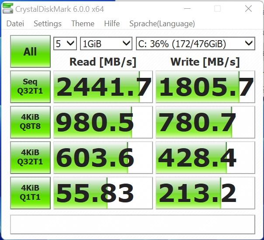This screenshot has height=240, width=264.
Task: Click the CrystalDiskMark app icon in title bar
Action: tap(8, 9)
